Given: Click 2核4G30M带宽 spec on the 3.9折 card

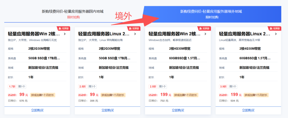Looking at the screenshot, I should pos(250,49).
